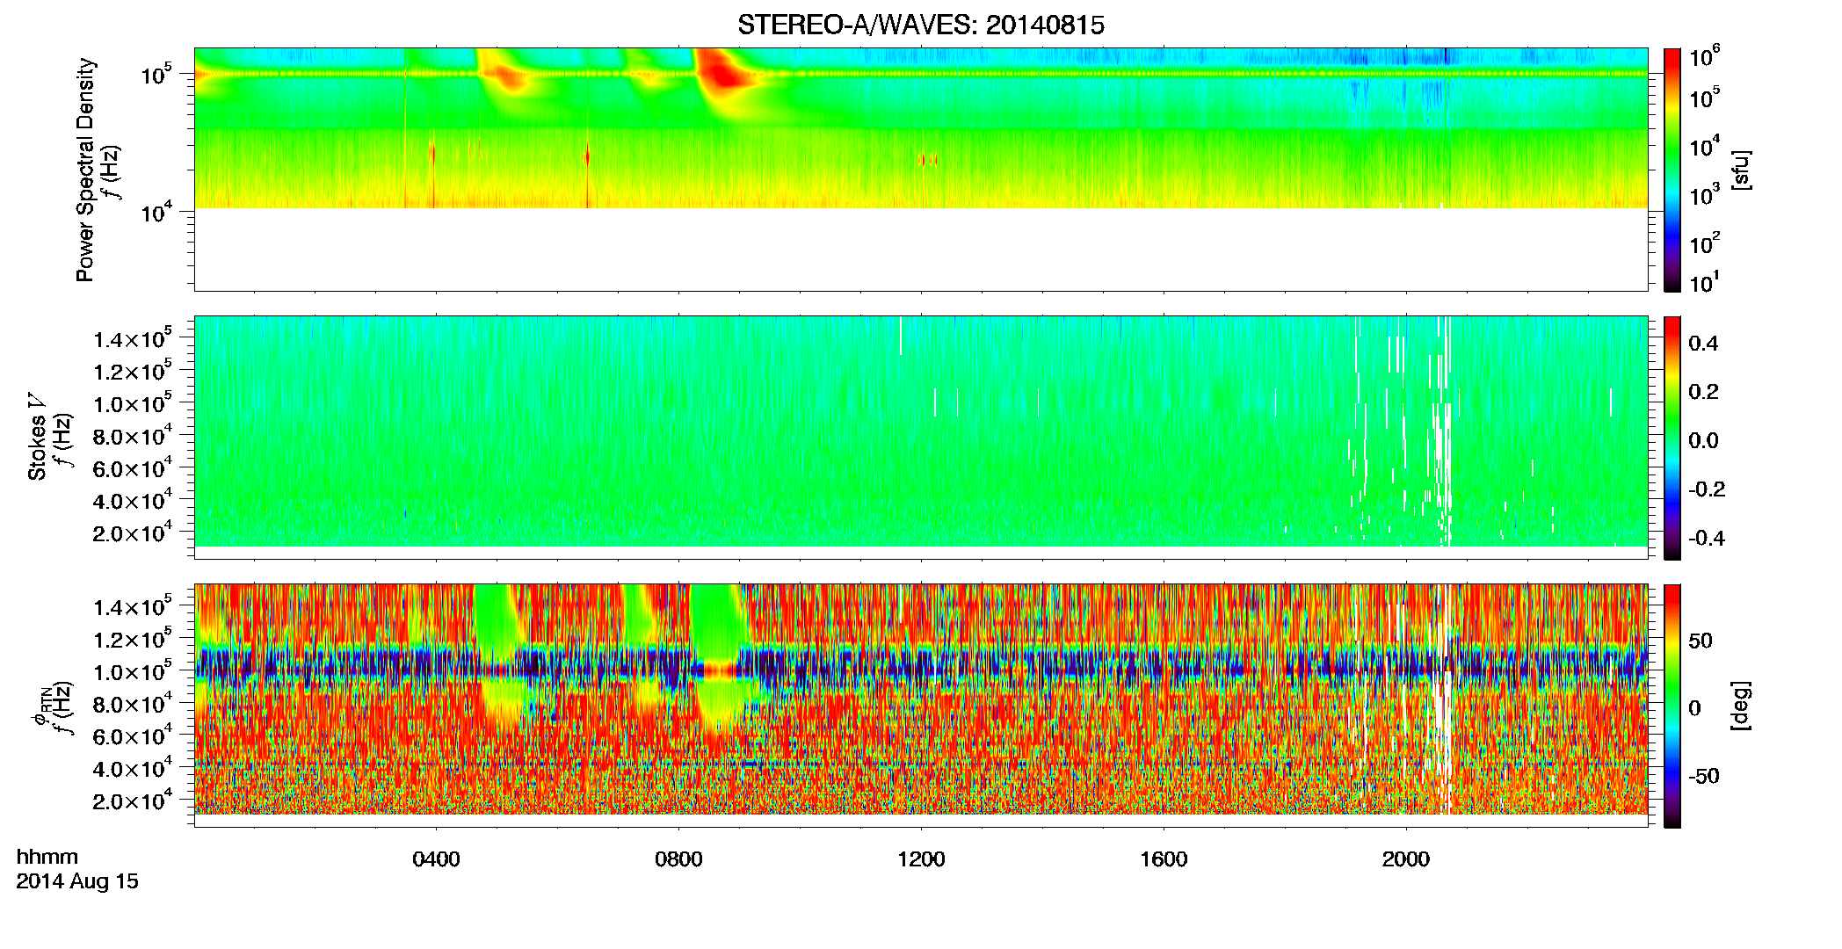Click the Stokes V colorbar

1672,438
